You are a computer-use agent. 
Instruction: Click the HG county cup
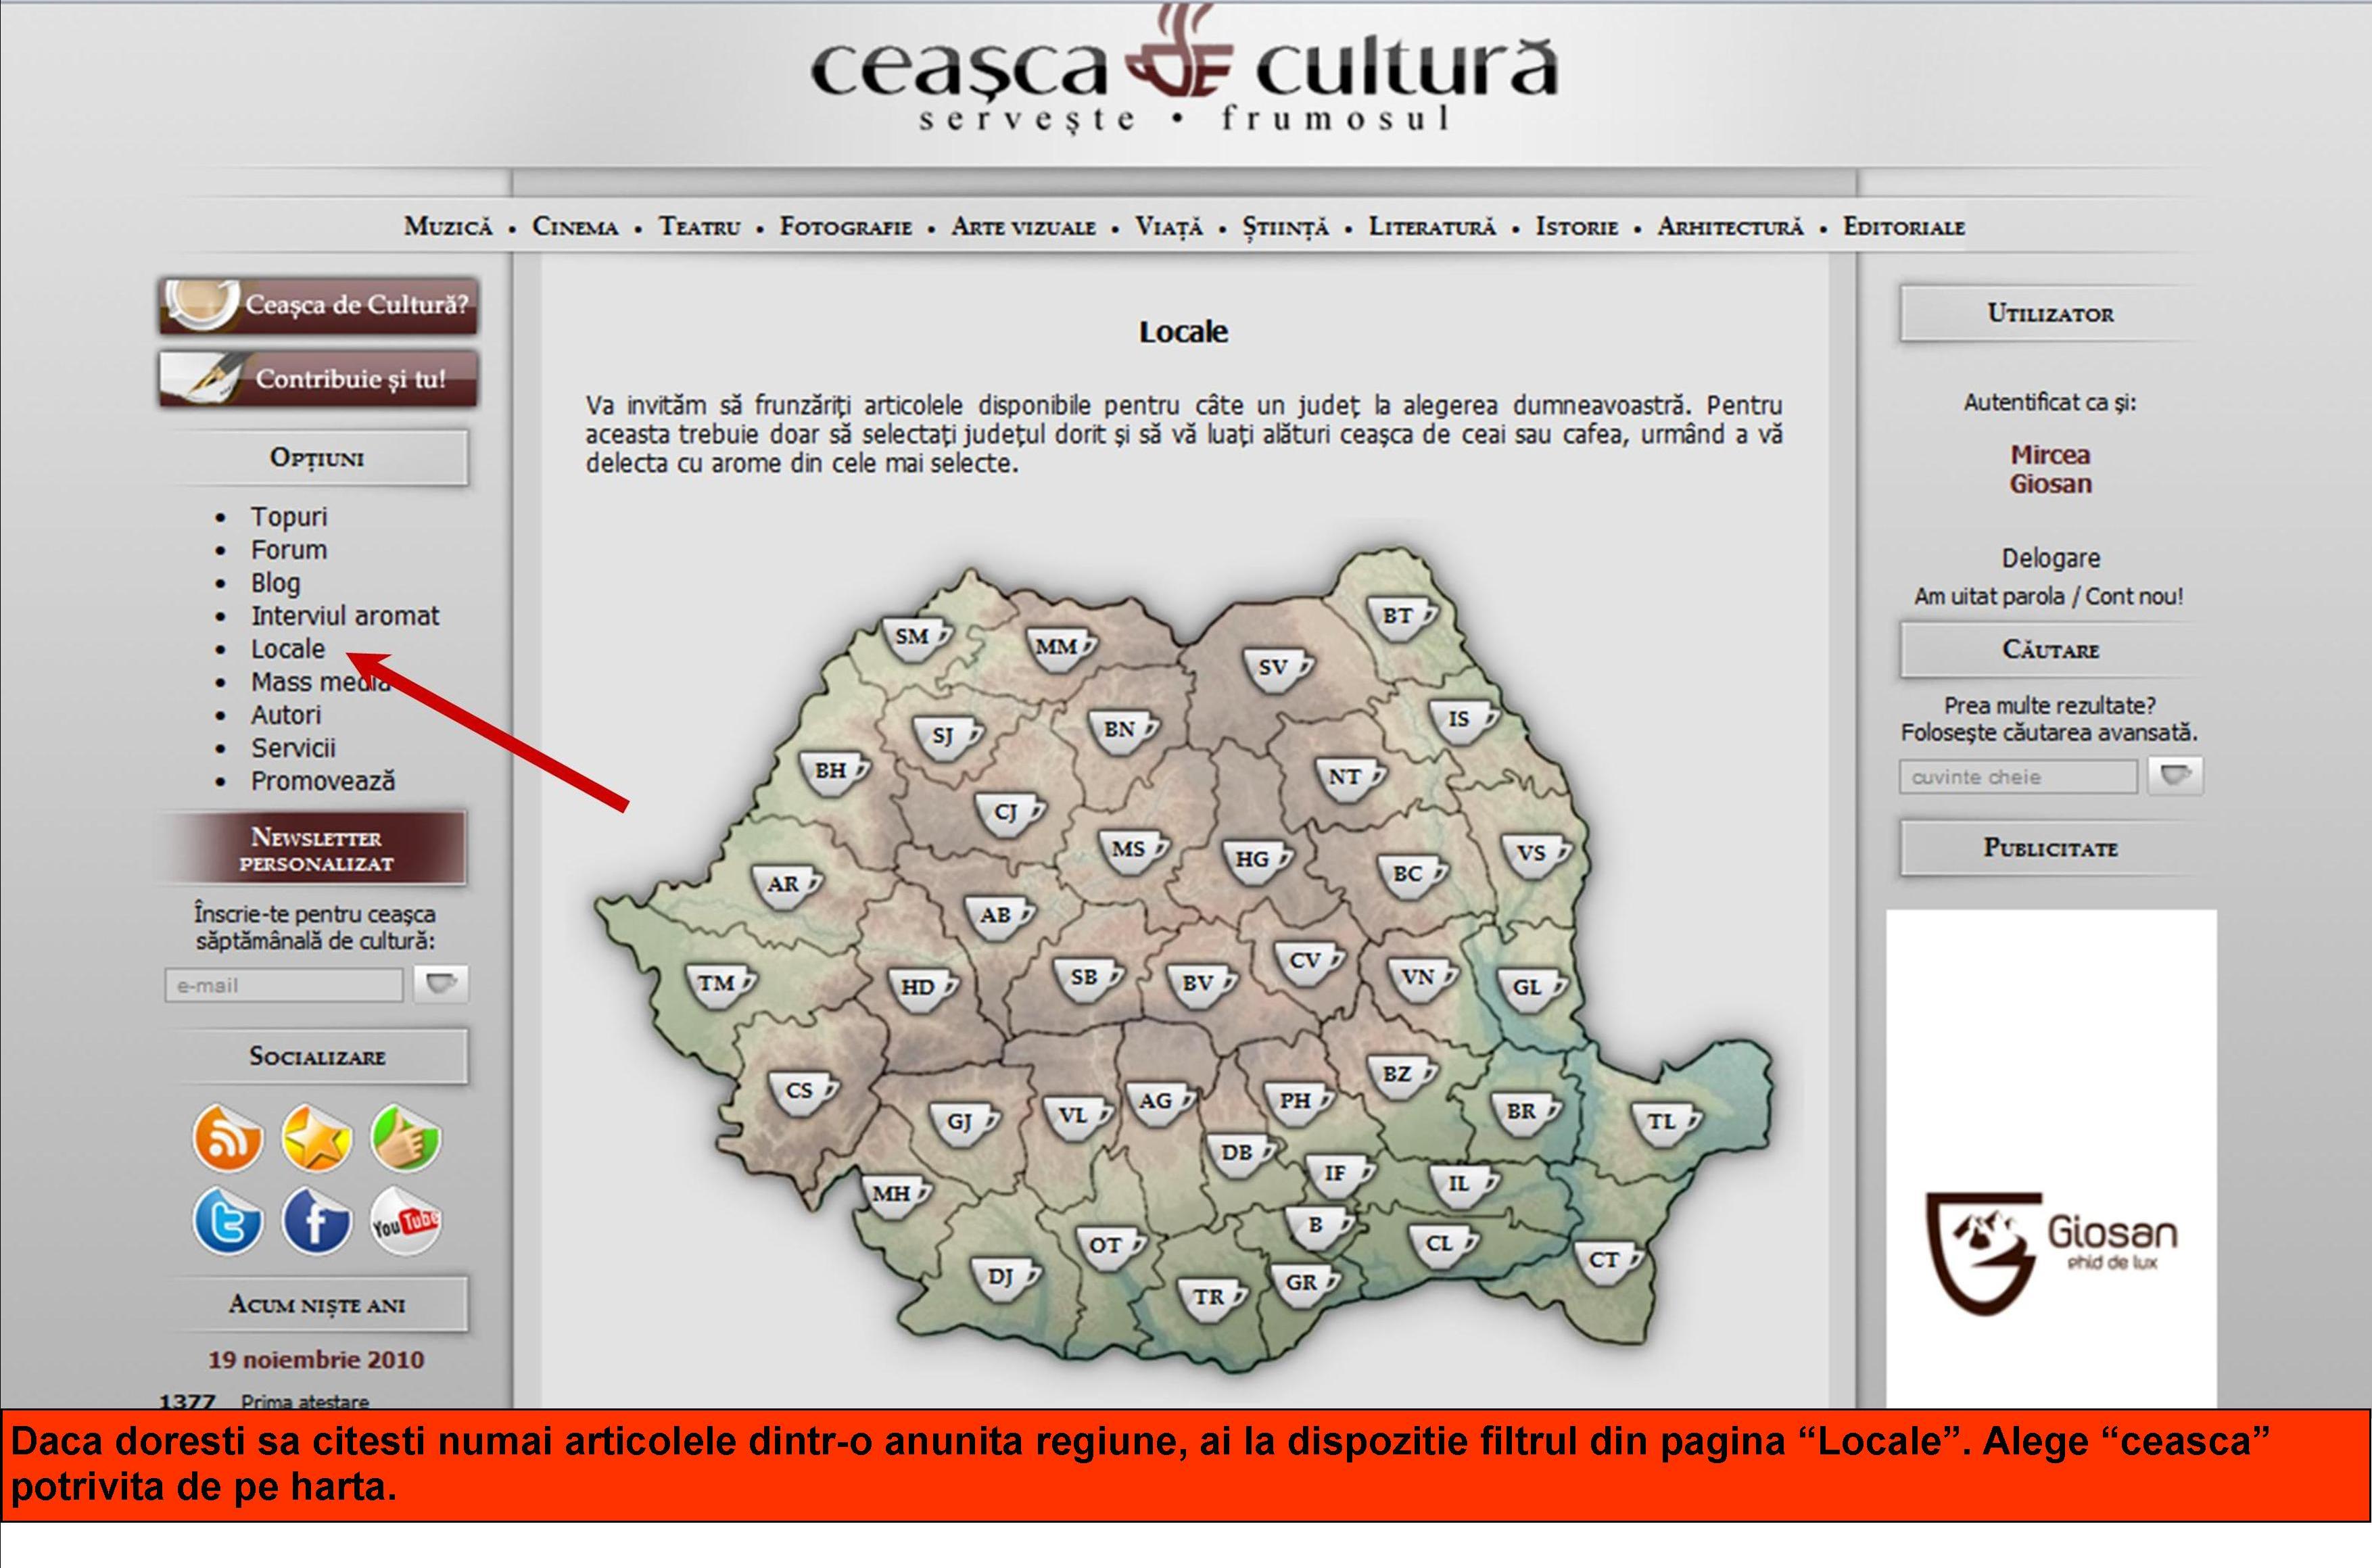(x=1258, y=862)
